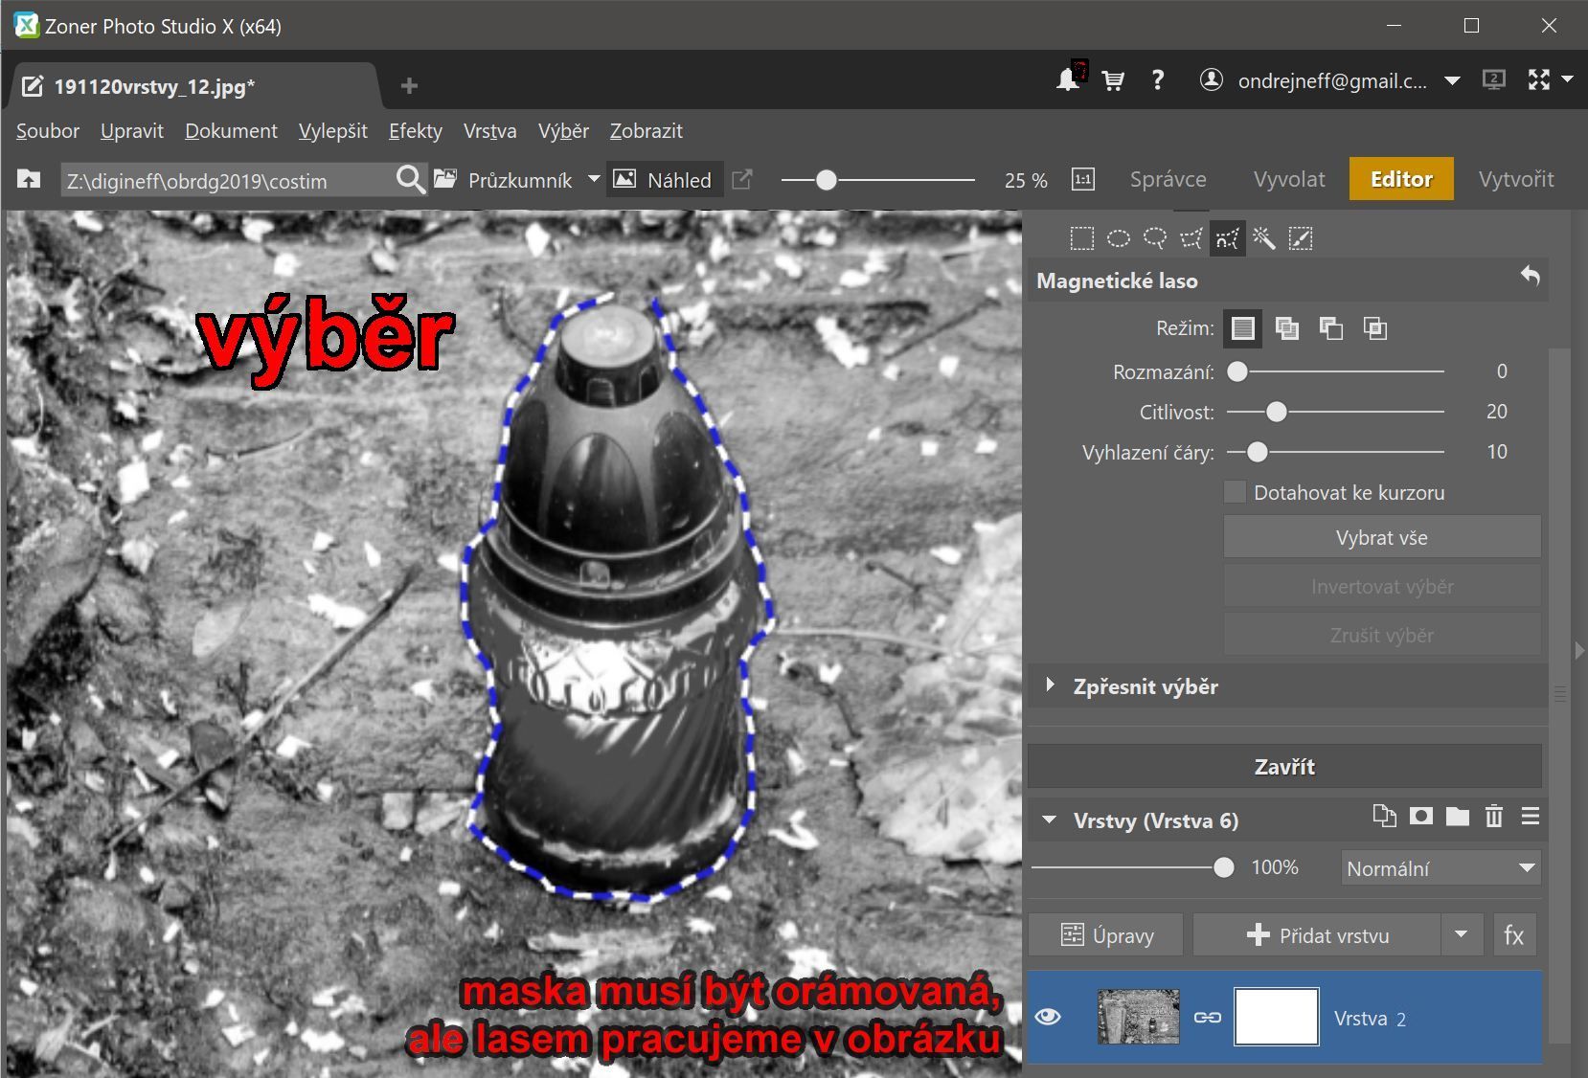Screen dimensions: 1588x1078
Task: Open Průzkumník dropdown arrow
Action: tap(594, 179)
